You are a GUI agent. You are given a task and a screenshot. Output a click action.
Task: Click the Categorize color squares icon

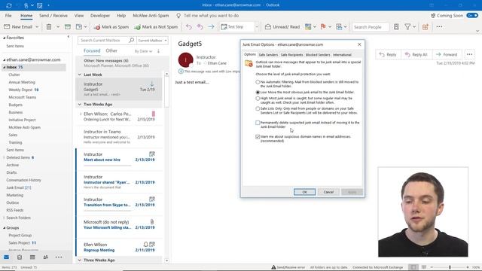[308, 27]
